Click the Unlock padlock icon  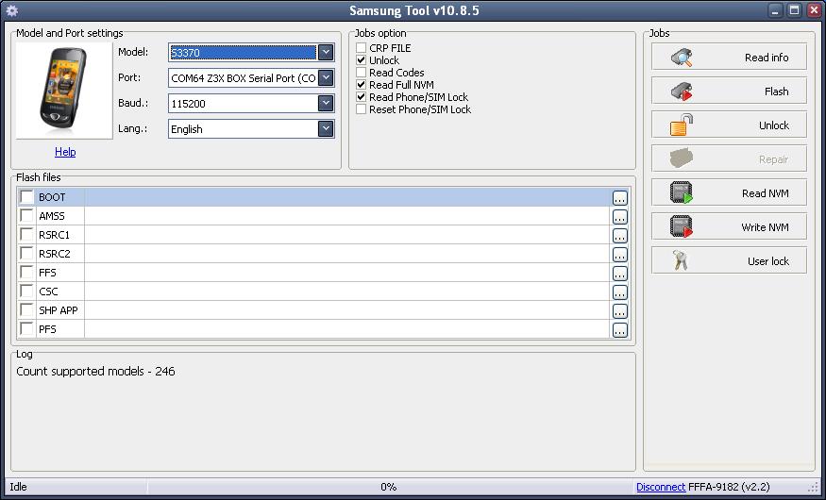tap(682, 125)
